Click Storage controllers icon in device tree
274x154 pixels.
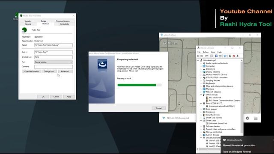[204, 132]
